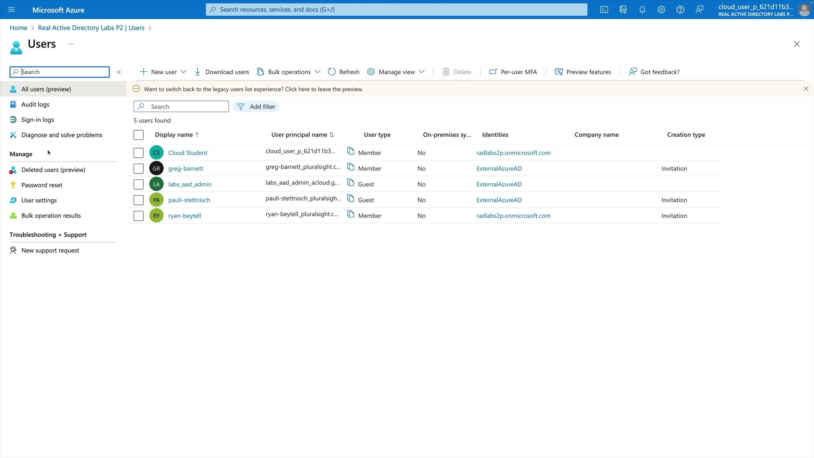814x458 pixels.
Task: Select the ryan-beytell row checkbox
Action: coord(139,215)
